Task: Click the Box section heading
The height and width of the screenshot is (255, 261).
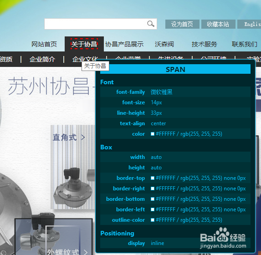Action: [x=106, y=147]
